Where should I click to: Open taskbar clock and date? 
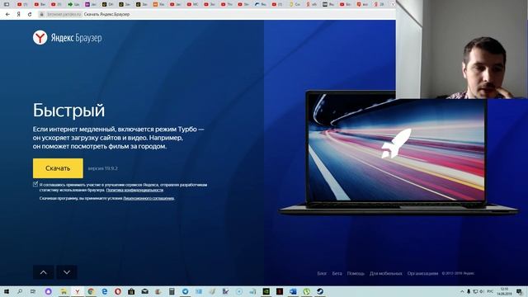[x=504, y=291]
